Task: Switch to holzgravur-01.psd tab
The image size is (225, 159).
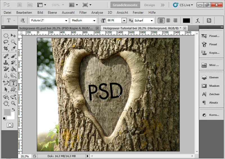Action: click(56, 28)
